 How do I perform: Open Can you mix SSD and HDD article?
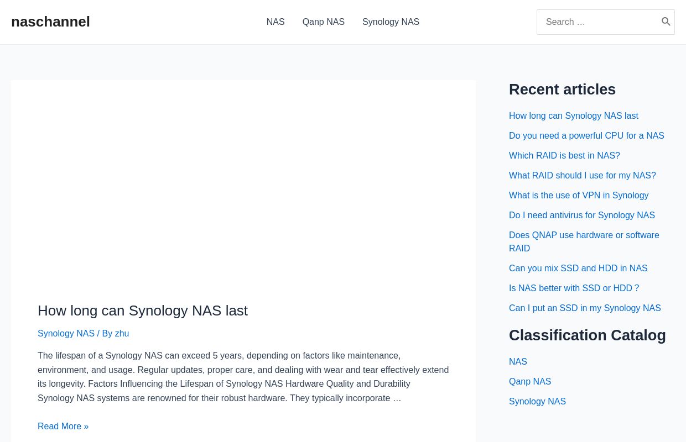pyautogui.click(x=578, y=269)
